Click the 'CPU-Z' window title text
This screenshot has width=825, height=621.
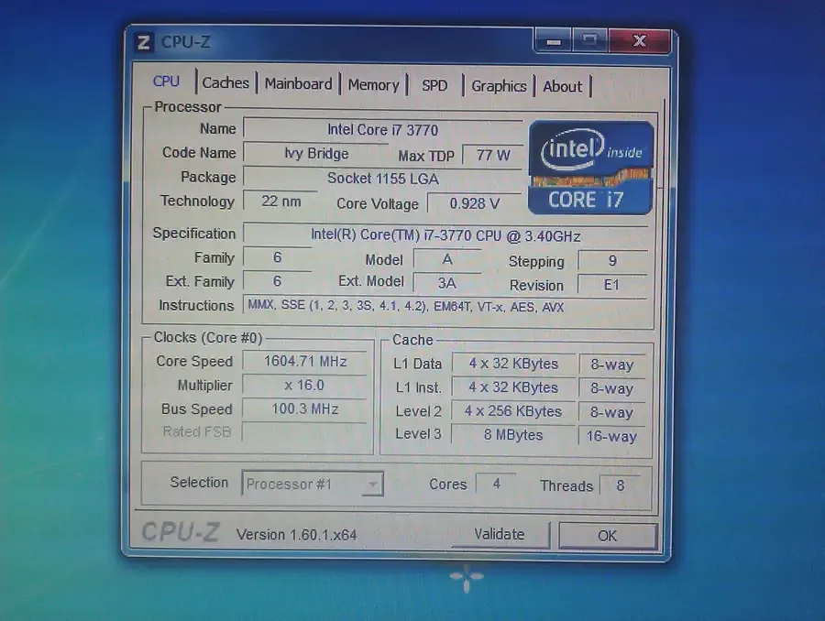(x=186, y=42)
